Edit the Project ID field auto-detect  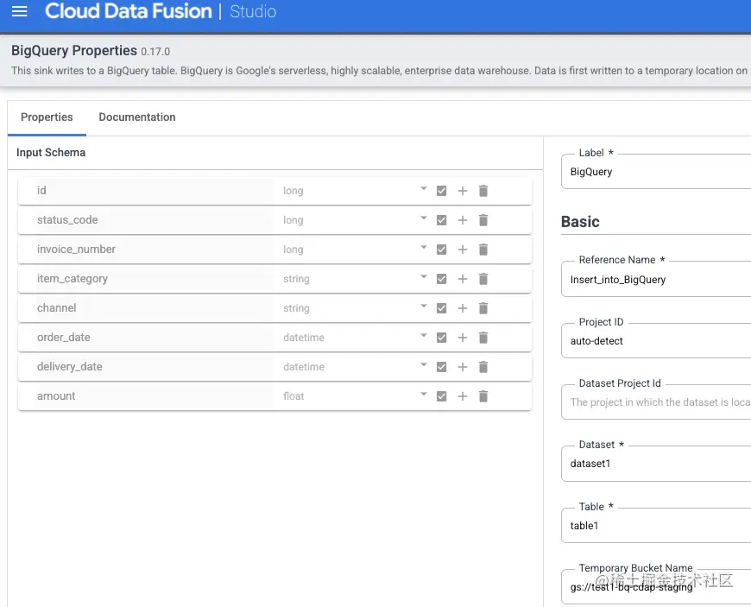pos(656,341)
